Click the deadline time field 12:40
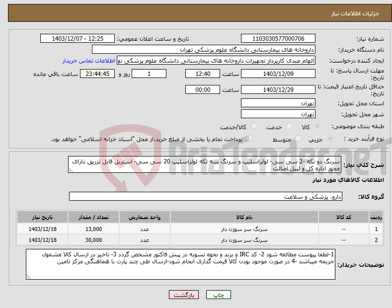 coord(203,74)
